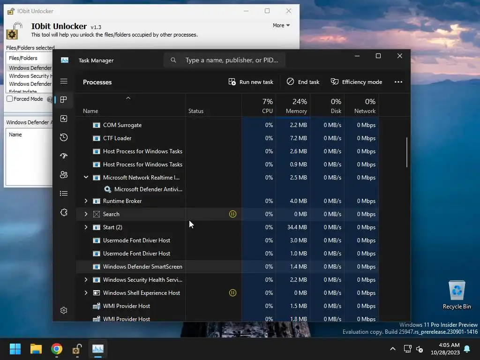Click the notification bell in system tray
Screen dimensions: 480x360
point(467,349)
